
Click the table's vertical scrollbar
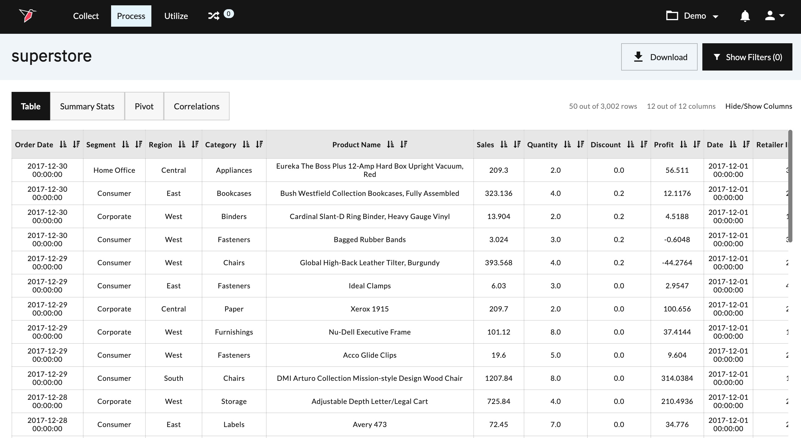(790, 187)
